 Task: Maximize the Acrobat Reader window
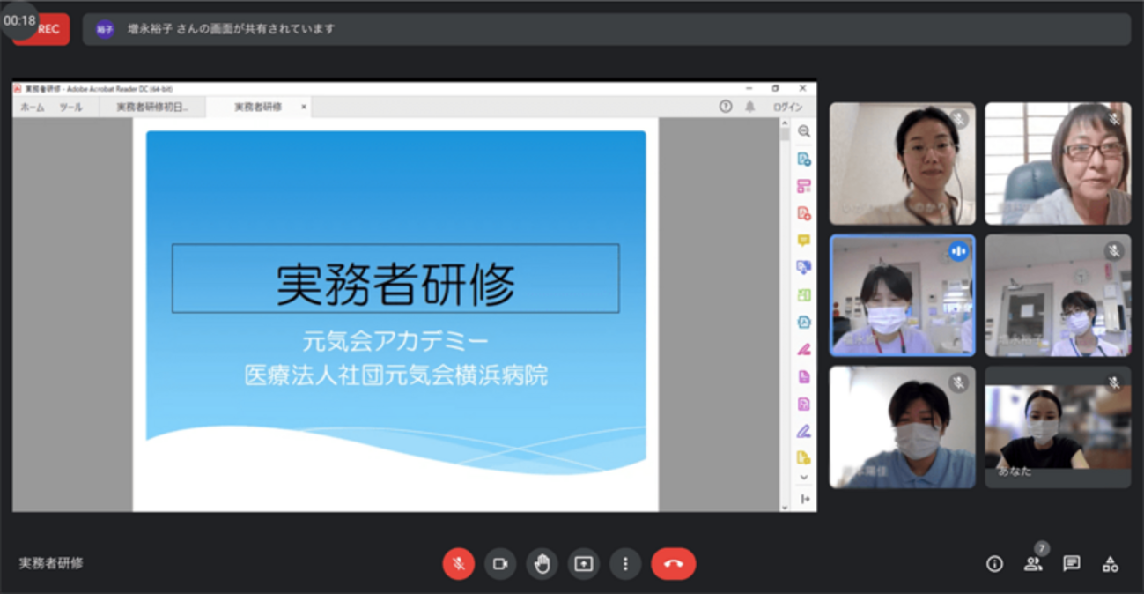click(776, 88)
